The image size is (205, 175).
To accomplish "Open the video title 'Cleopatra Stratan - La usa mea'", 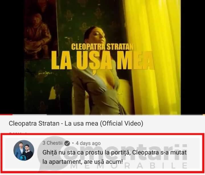I will (76, 123).
